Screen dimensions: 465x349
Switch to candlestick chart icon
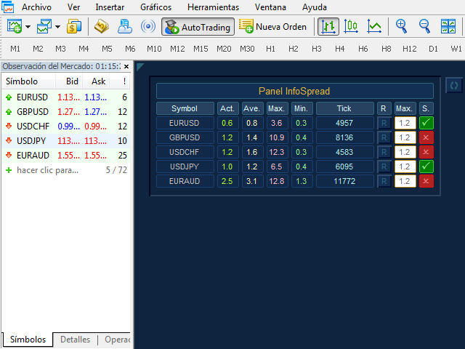pos(351,27)
